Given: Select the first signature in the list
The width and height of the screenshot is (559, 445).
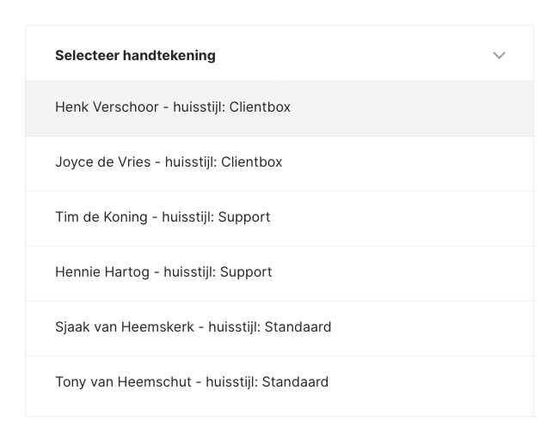Looking at the screenshot, I should [x=173, y=107].
